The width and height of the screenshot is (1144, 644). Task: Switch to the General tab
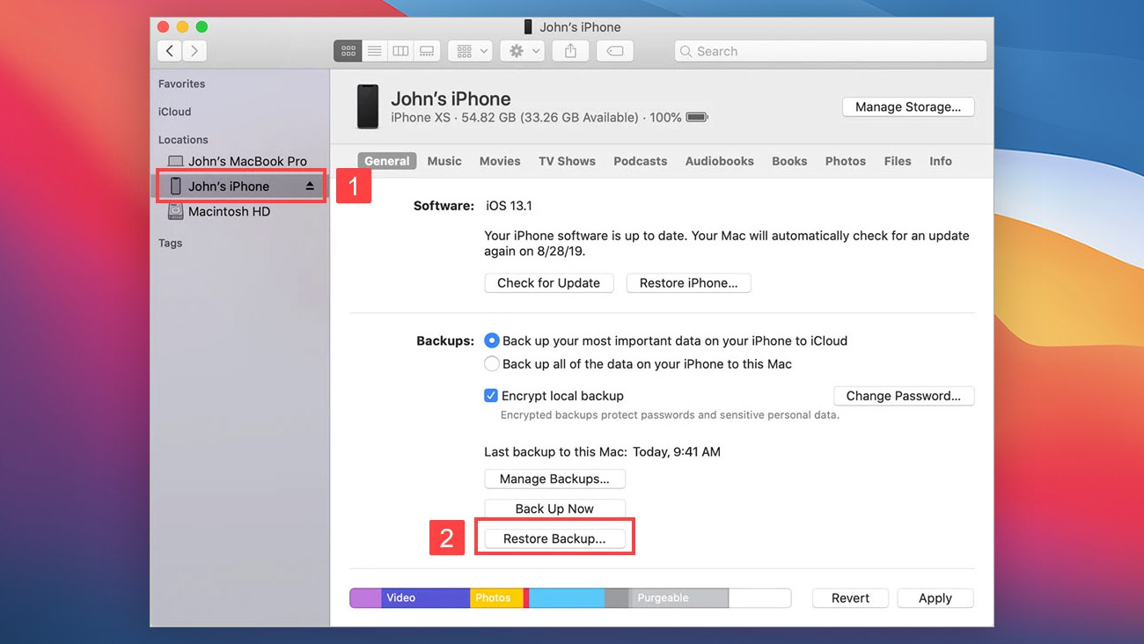coord(387,161)
